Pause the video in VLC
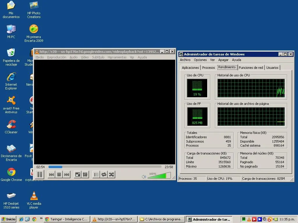This screenshot has width=298, height=223. pyautogui.click(x=40, y=175)
